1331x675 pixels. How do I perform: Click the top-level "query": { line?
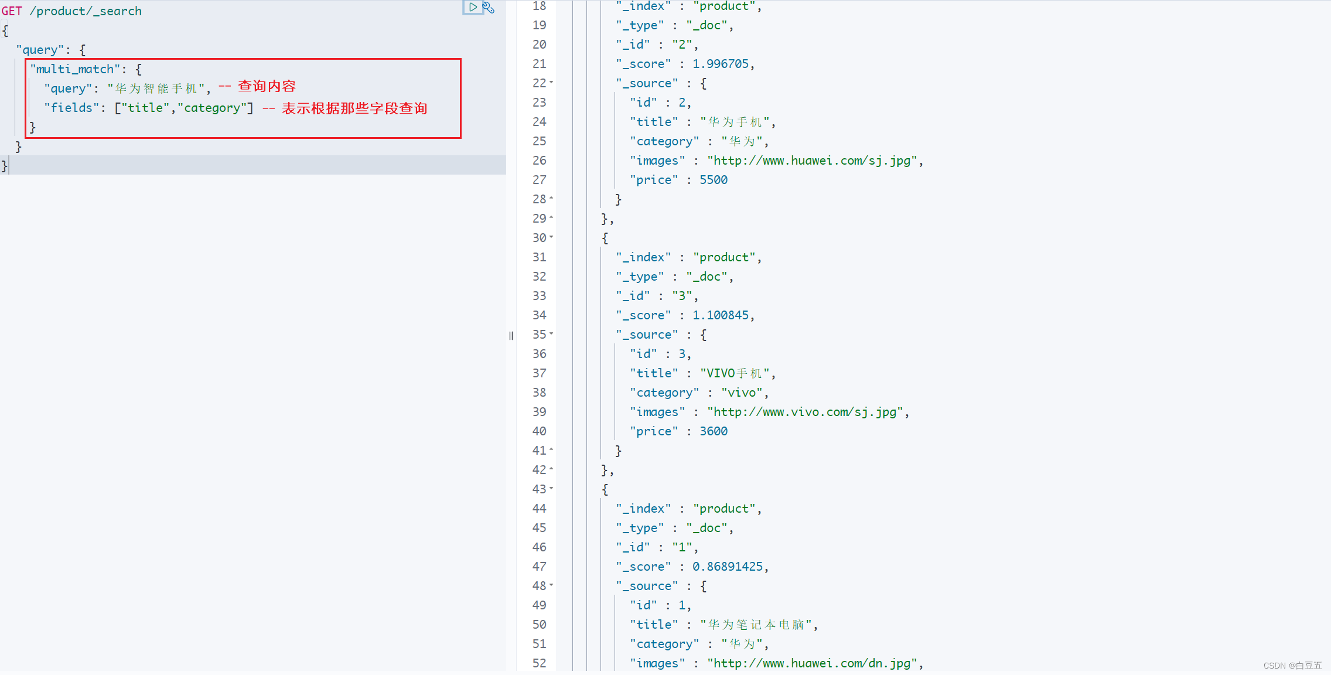coord(51,50)
